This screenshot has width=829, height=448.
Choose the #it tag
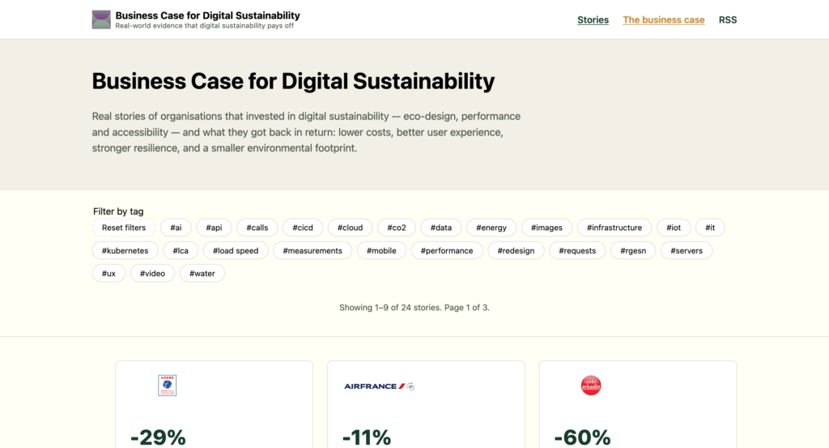click(x=710, y=228)
